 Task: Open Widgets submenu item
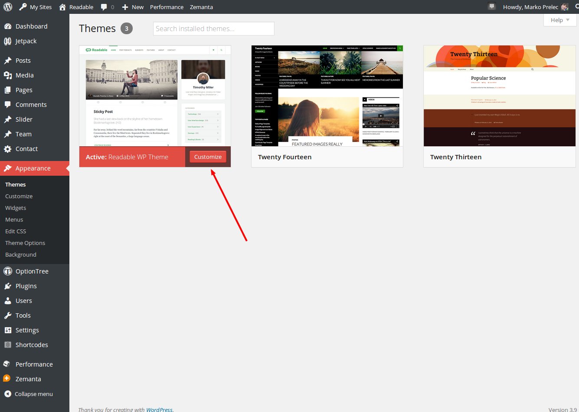pyautogui.click(x=16, y=208)
